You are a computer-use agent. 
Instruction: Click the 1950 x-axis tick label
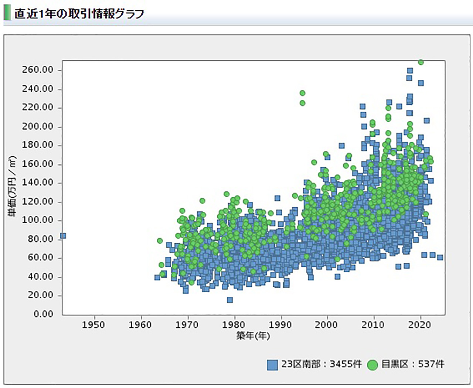click(93, 325)
